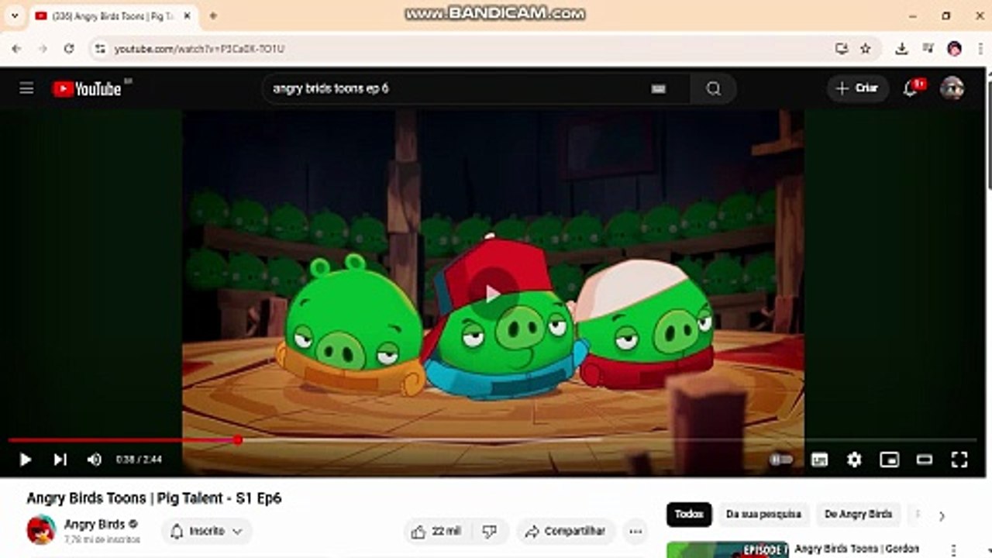Open the player settings gear
This screenshot has width=992, height=558.
[854, 460]
